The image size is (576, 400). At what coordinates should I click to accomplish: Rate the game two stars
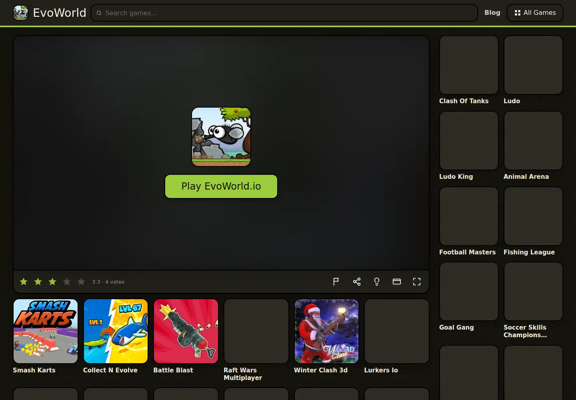tap(38, 282)
